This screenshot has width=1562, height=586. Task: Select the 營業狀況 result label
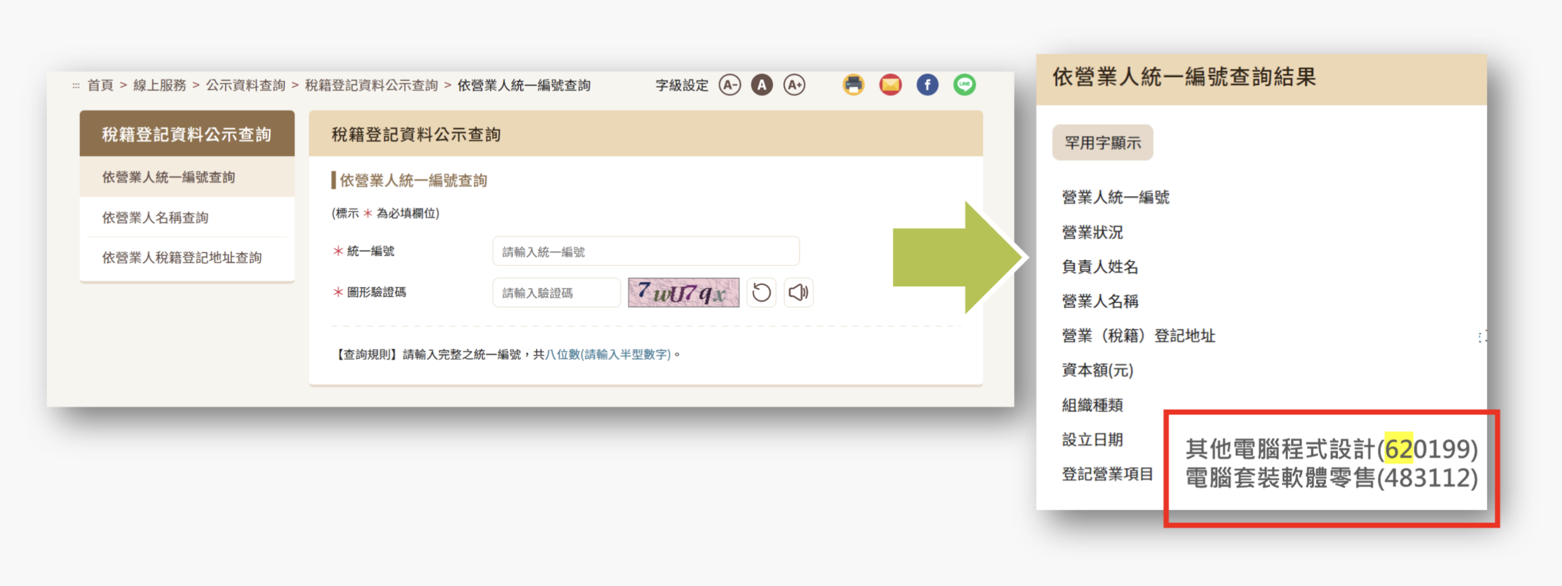coord(1092,232)
